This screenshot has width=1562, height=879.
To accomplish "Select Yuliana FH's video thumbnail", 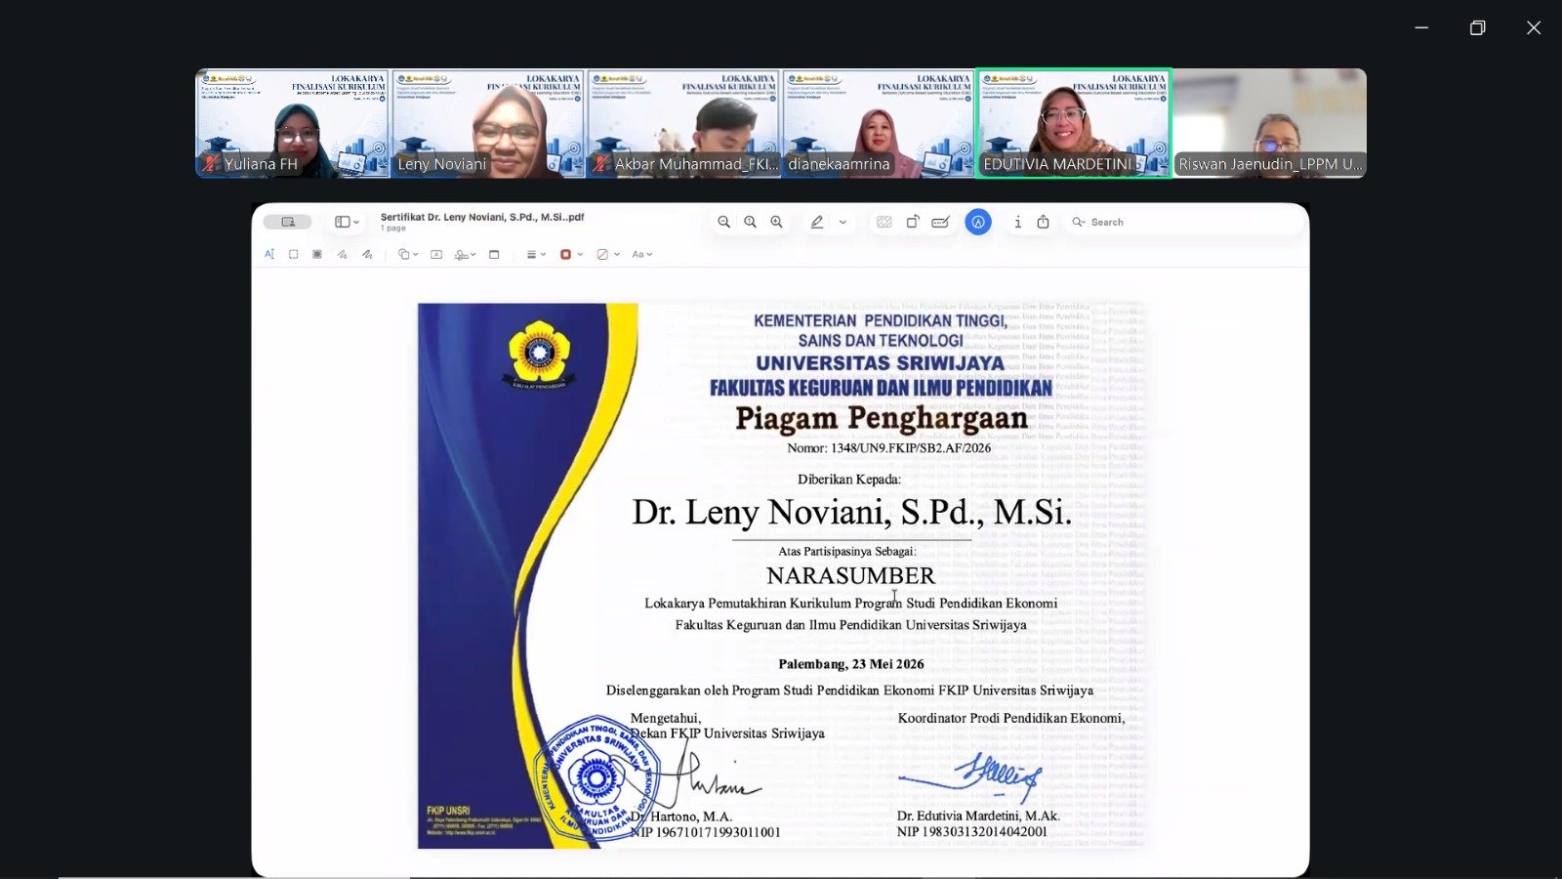I will point(293,123).
